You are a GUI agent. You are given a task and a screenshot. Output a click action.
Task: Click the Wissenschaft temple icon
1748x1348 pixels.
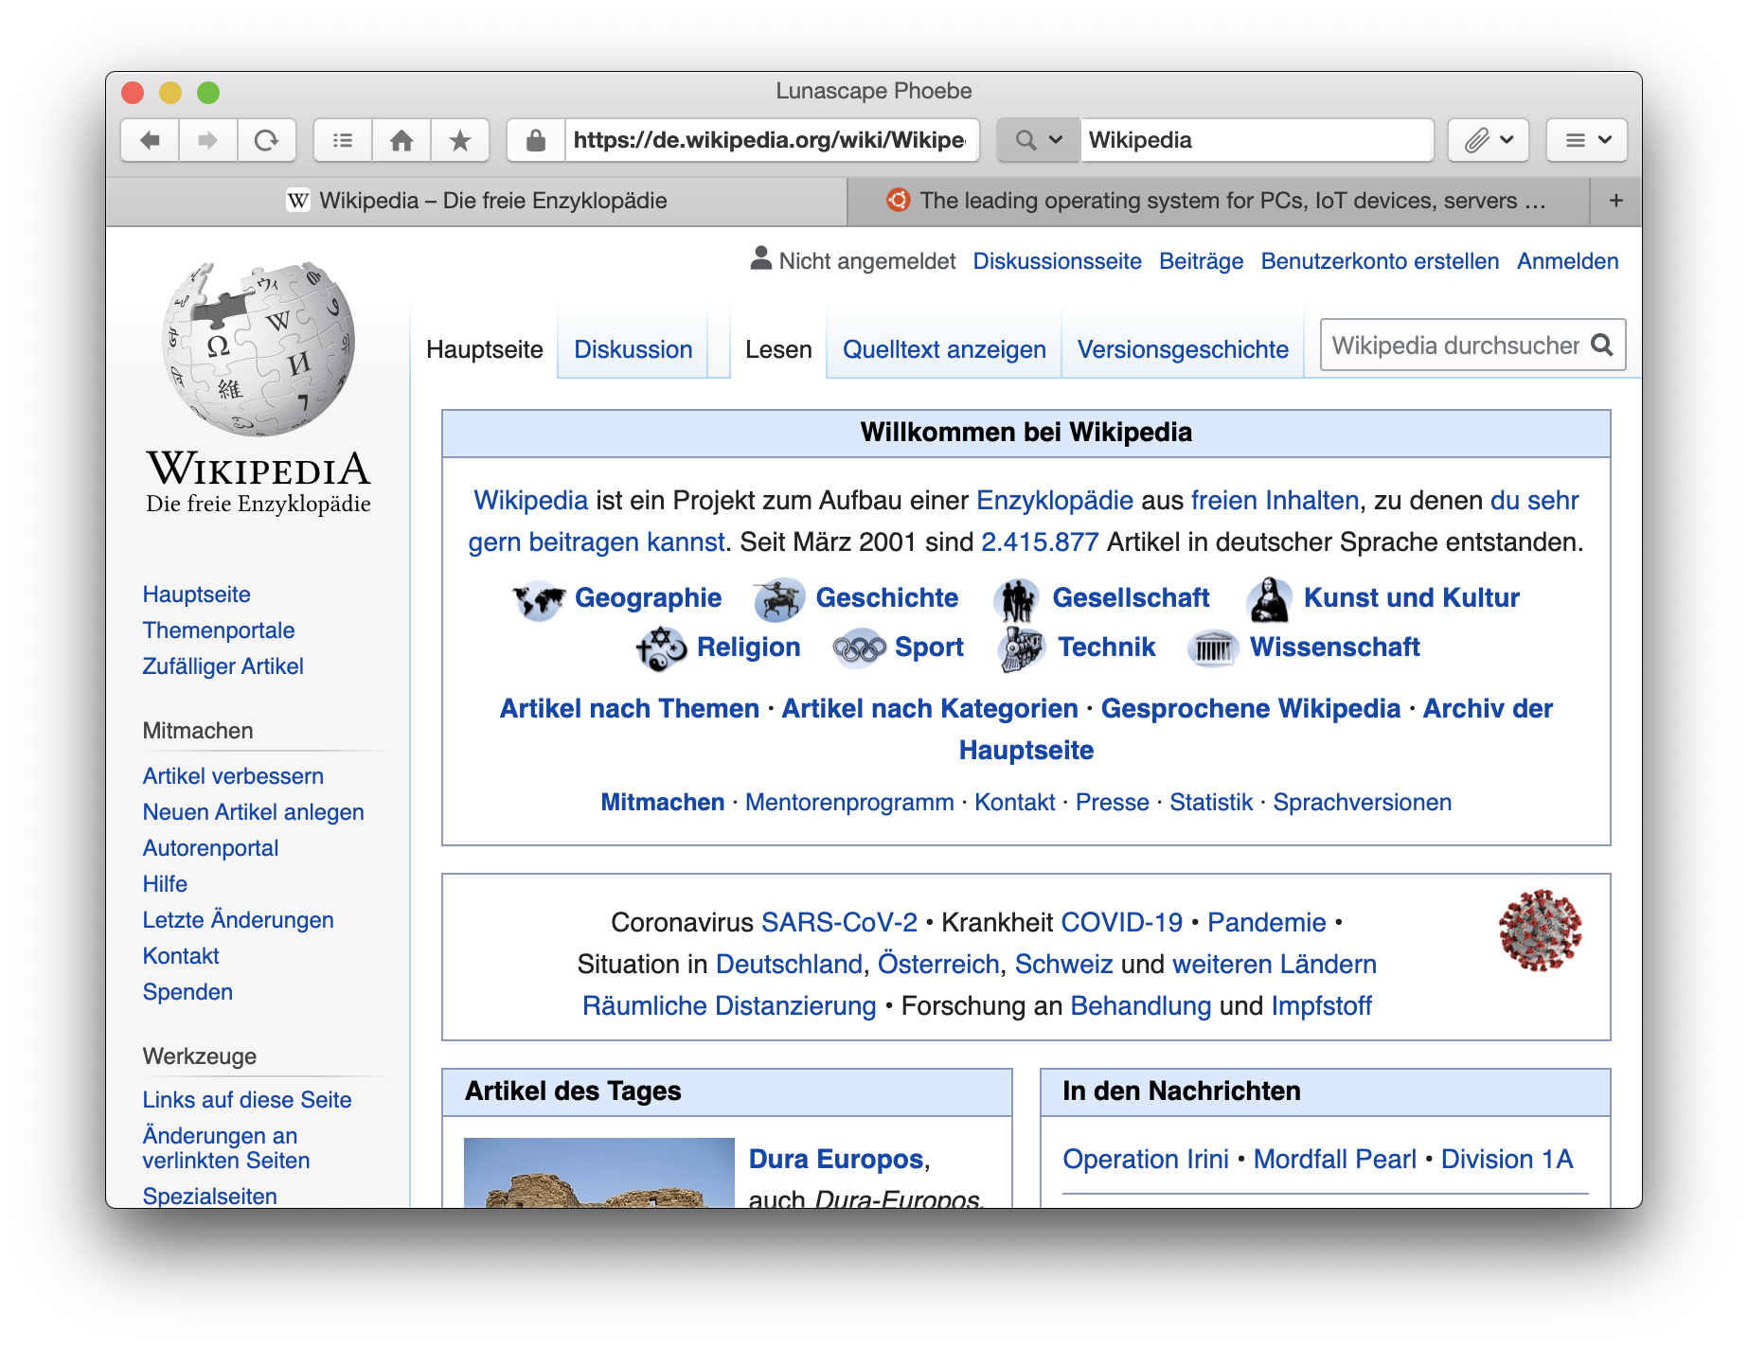(x=1213, y=648)
